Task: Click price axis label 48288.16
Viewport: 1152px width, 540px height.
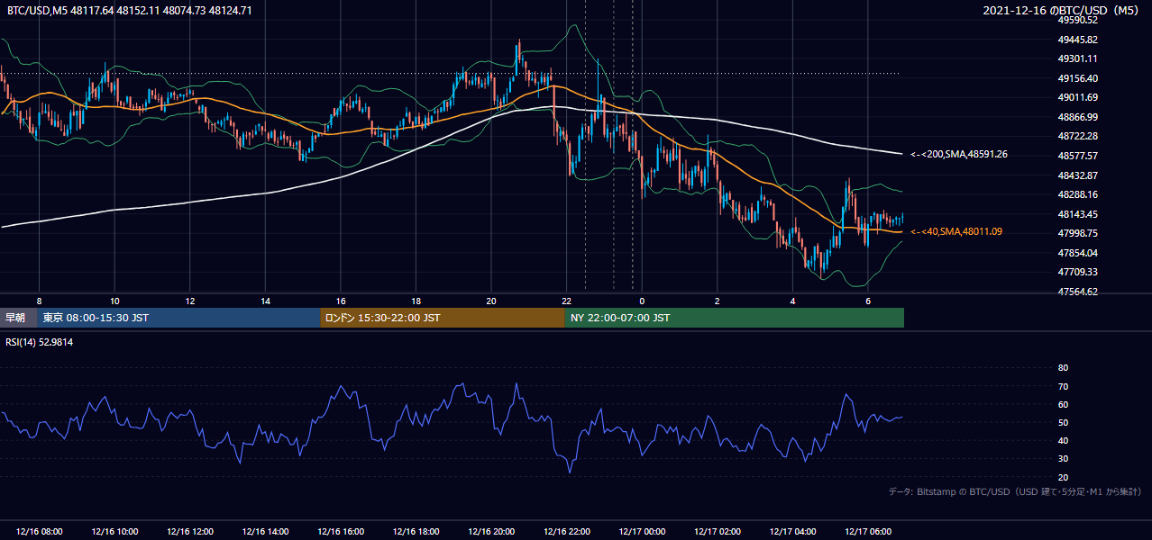Action: (1077, 194)
